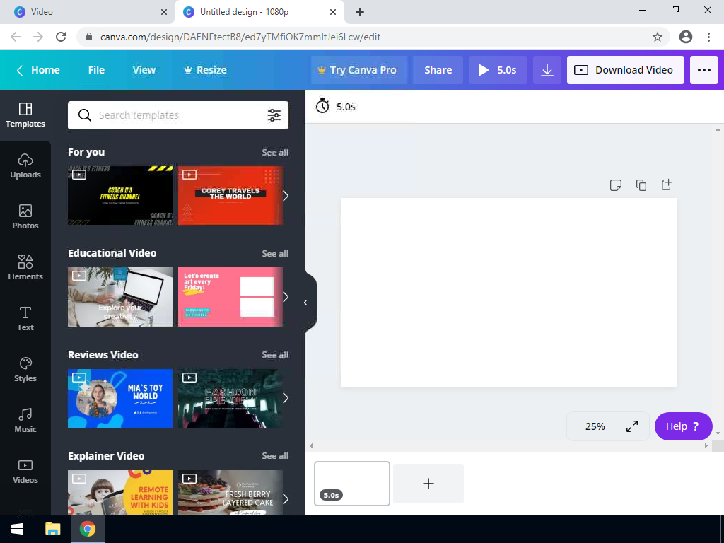
Task: Open the Text sidebar panel
Action: [x=25, y=318]
